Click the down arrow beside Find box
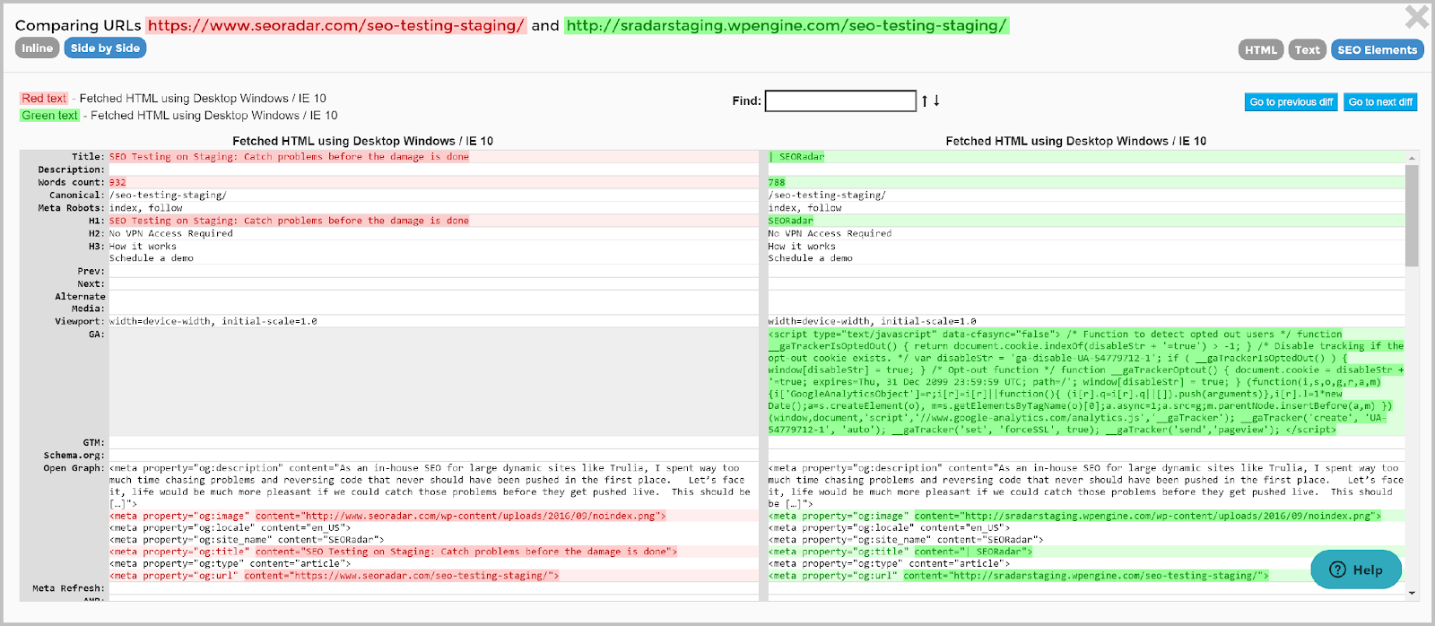 pyautogui.click(x=937, y=101)
